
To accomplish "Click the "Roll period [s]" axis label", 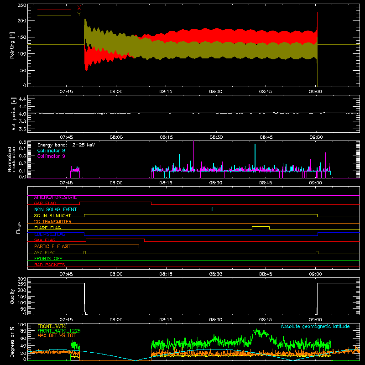I will (14, 114).
